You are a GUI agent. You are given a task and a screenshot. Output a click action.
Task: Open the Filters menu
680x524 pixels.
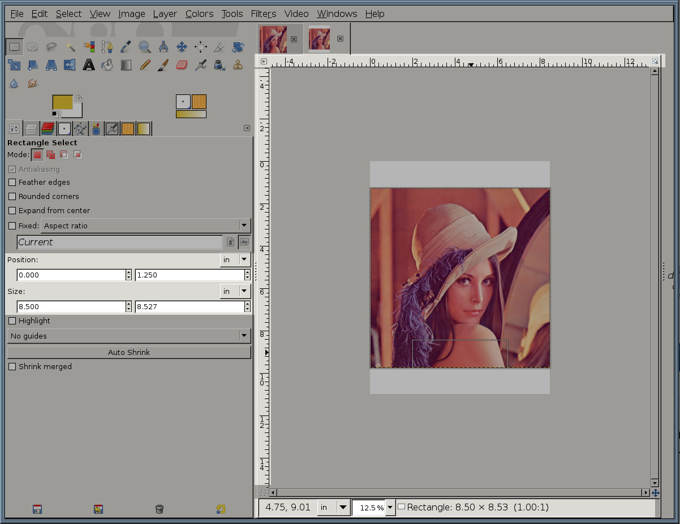pos(264,14)
